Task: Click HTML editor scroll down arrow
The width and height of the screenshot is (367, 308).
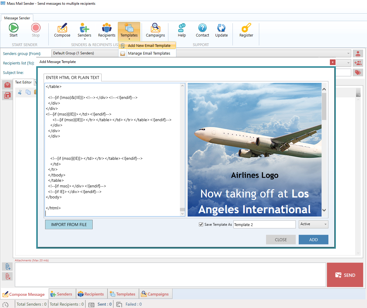Action: pos(182,214)
